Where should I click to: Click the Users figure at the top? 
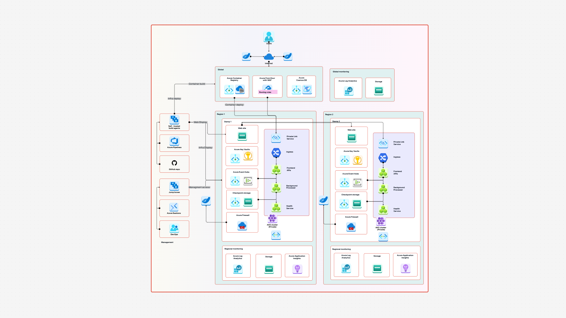pyautogui.click(x=268, y=36)
